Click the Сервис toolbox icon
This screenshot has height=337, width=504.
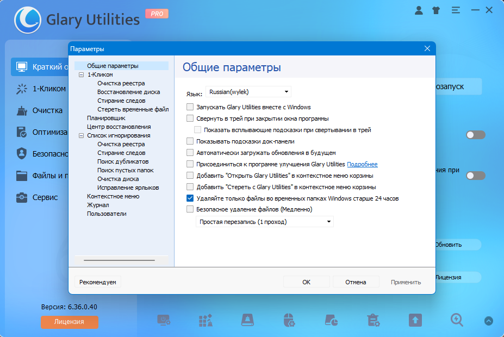pos(22,197)
